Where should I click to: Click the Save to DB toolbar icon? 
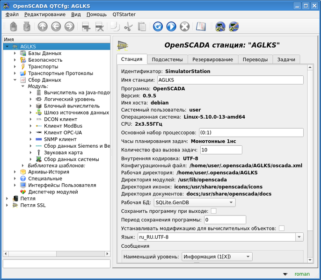click(27, 27)
